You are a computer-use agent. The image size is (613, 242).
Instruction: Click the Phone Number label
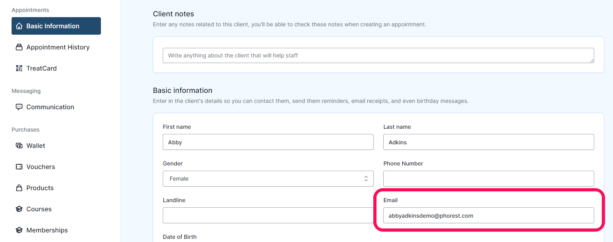403,163
